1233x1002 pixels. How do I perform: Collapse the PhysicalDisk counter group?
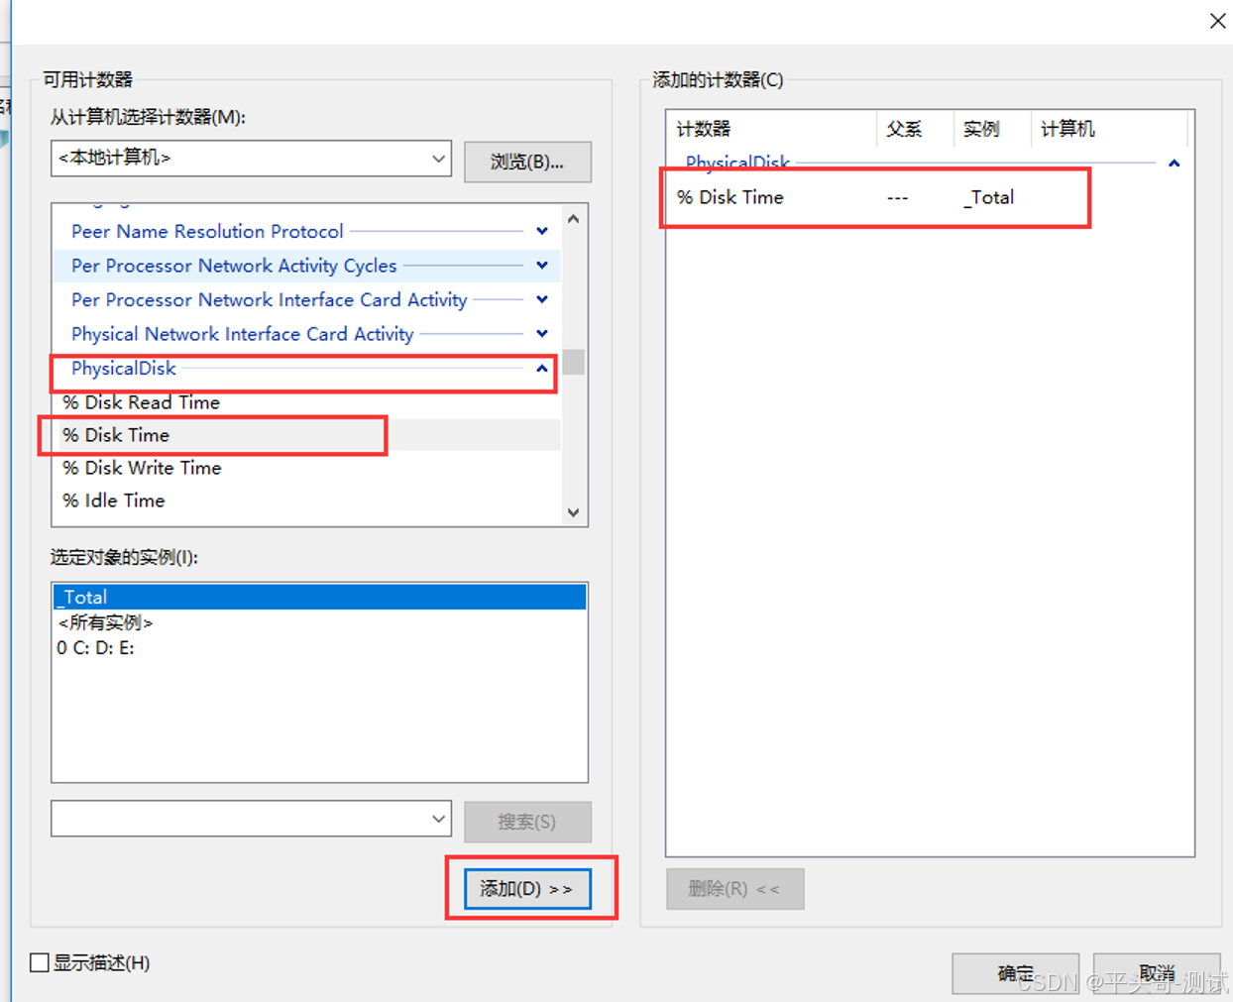(x=542, y=368)
